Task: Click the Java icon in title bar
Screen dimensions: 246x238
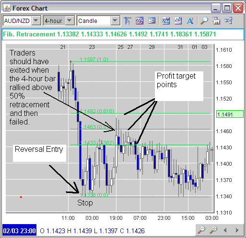Action: pos(7,8)
